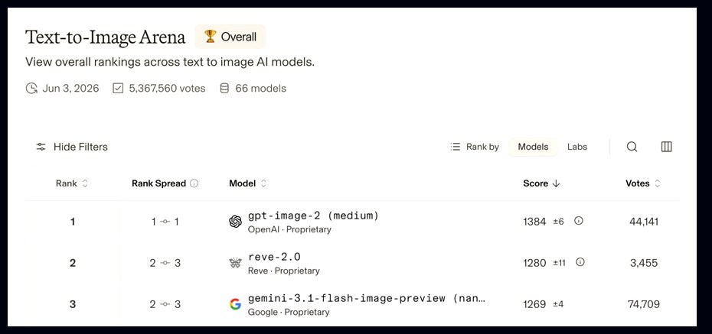Click the Rank Spread info icon
Viewport: 712px width, 334px height.
(x=194, y=183)
